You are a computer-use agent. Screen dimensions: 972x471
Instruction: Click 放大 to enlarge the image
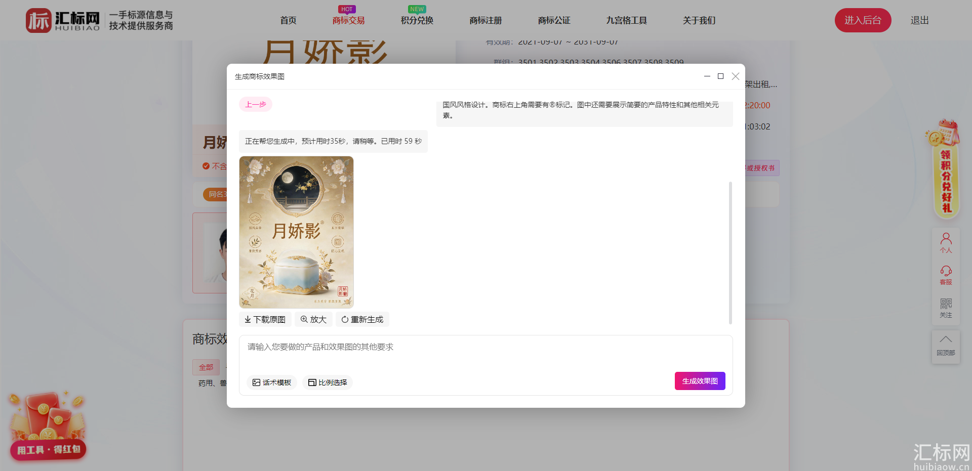[x=313, y=319]
